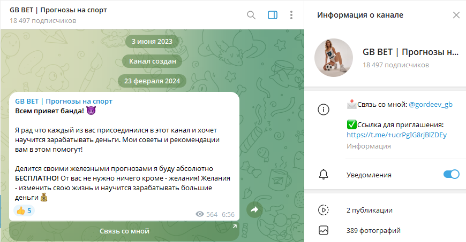Click the 23 февраля 2024 date badge
The width and height of the screenshot is (466, 242).
coord(152,81)
